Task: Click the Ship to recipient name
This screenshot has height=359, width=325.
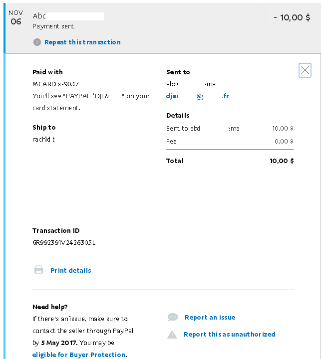Action: [43, 139]
